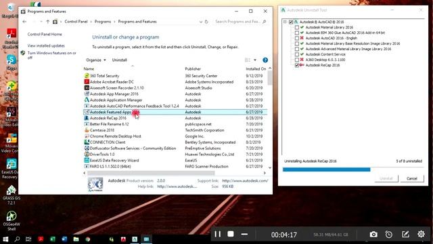433x244 pixels.
Task: Sort by the Installed On column header
Action: [256, 68]
